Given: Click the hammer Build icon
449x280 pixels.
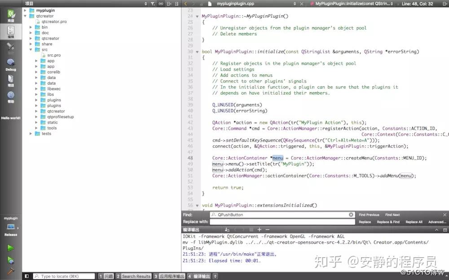Looking at the screenshot, I should coord(11,271).
